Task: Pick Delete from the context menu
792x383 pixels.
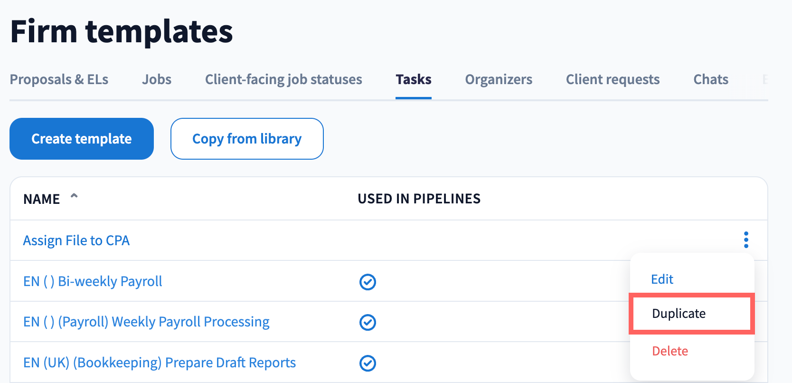Action: click(x=669, y=351)
